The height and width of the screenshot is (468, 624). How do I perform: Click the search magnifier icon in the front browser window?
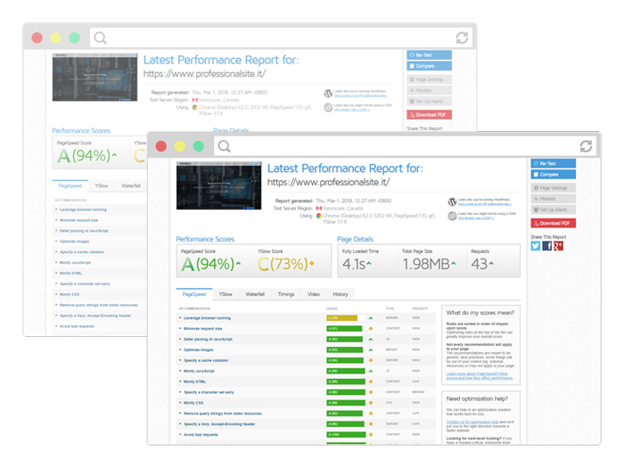224,146
